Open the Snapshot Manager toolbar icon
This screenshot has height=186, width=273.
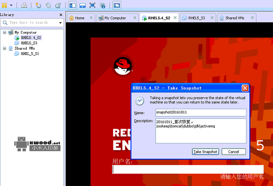pos(58,5)
